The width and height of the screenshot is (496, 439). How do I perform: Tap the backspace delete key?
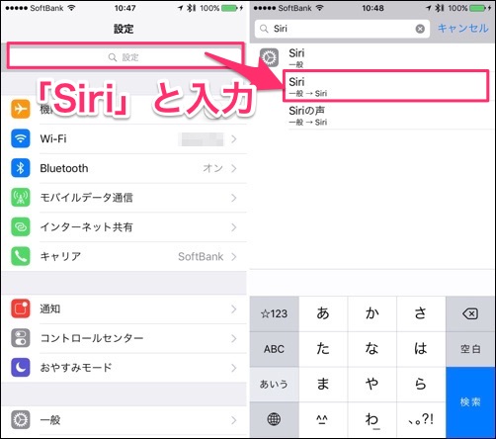pyautogui.click(x=470, y=313)
